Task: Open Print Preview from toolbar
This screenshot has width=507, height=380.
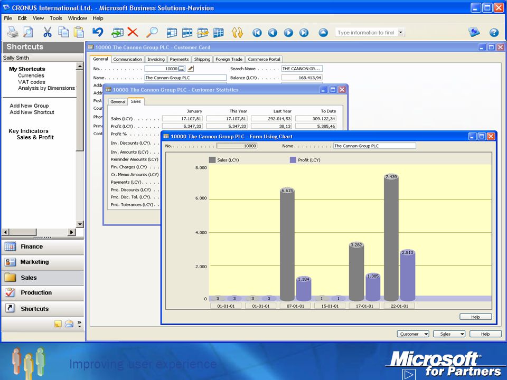Action: tap(28, 32)
